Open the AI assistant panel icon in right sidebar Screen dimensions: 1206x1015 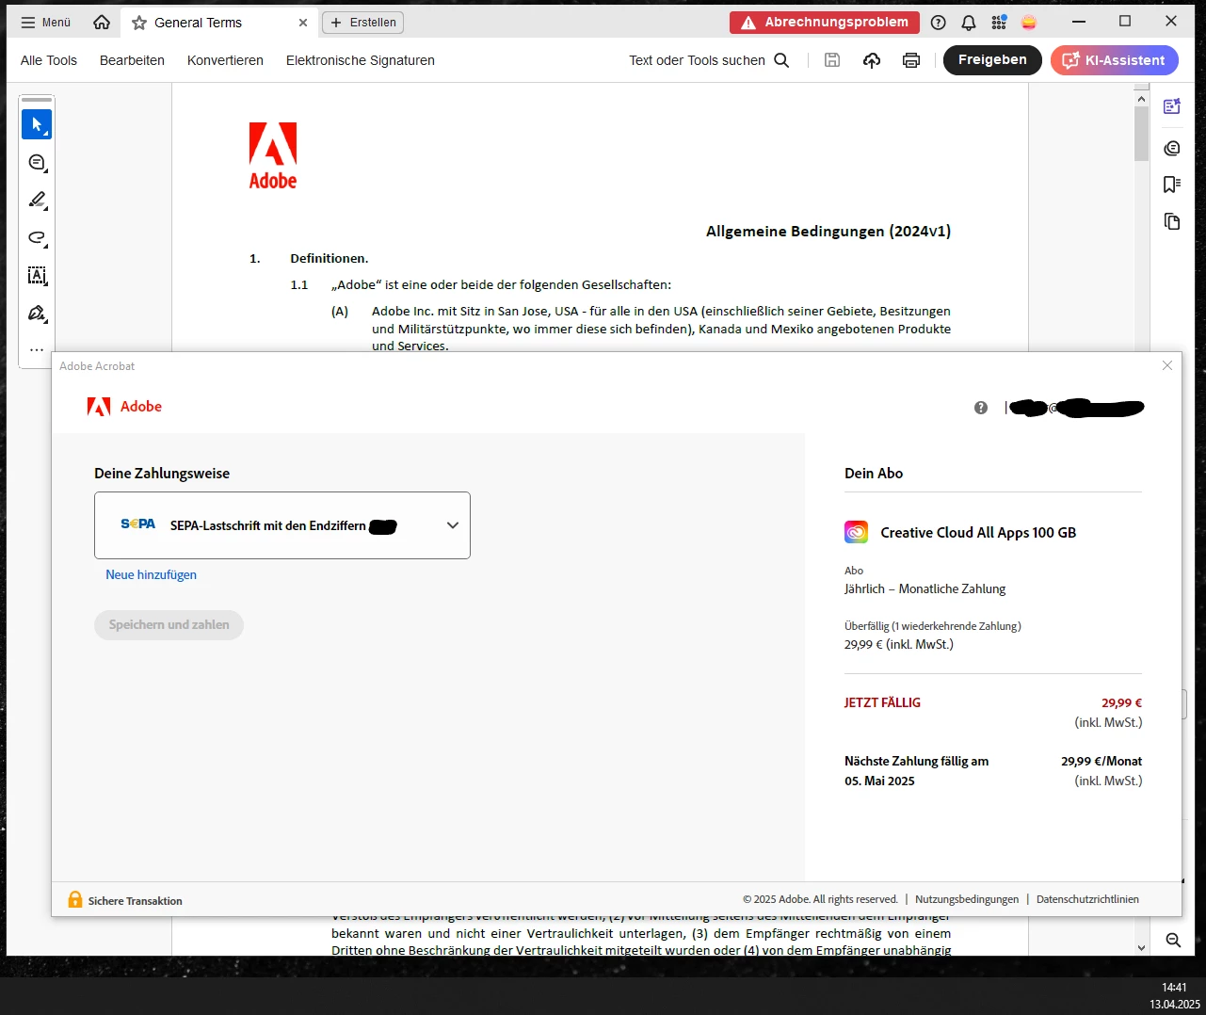pyautogui.click(x=1172, y=106)
